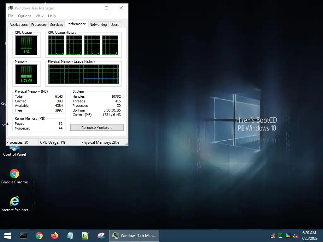This screenshot has height=242, width=323.
Task: Open the disconnected network tray icon
Action: coord(273,236)
